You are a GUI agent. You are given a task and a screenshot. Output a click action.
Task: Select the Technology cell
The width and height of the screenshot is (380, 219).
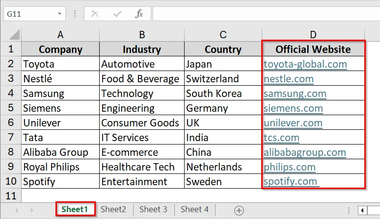(142, 93)
